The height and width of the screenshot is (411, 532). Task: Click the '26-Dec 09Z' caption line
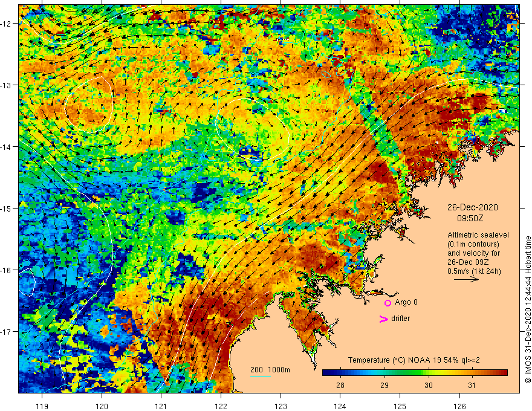[469, 262]
